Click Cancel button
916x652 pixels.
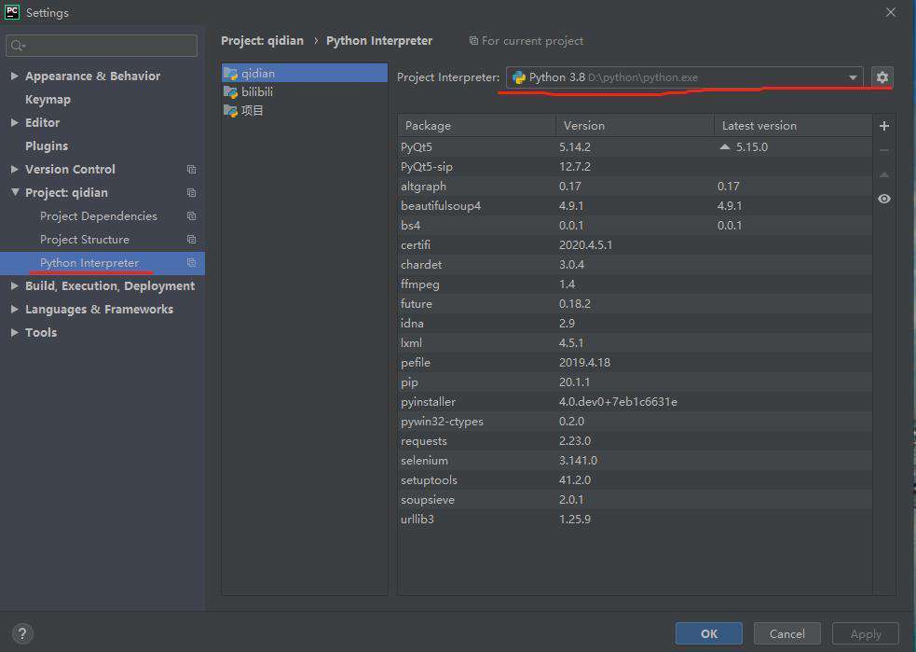click(786, 634)
